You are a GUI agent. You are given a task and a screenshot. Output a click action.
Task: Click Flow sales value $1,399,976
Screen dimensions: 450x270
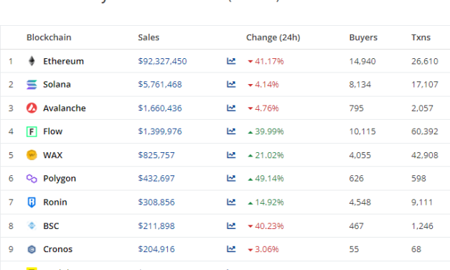point(160,131)
